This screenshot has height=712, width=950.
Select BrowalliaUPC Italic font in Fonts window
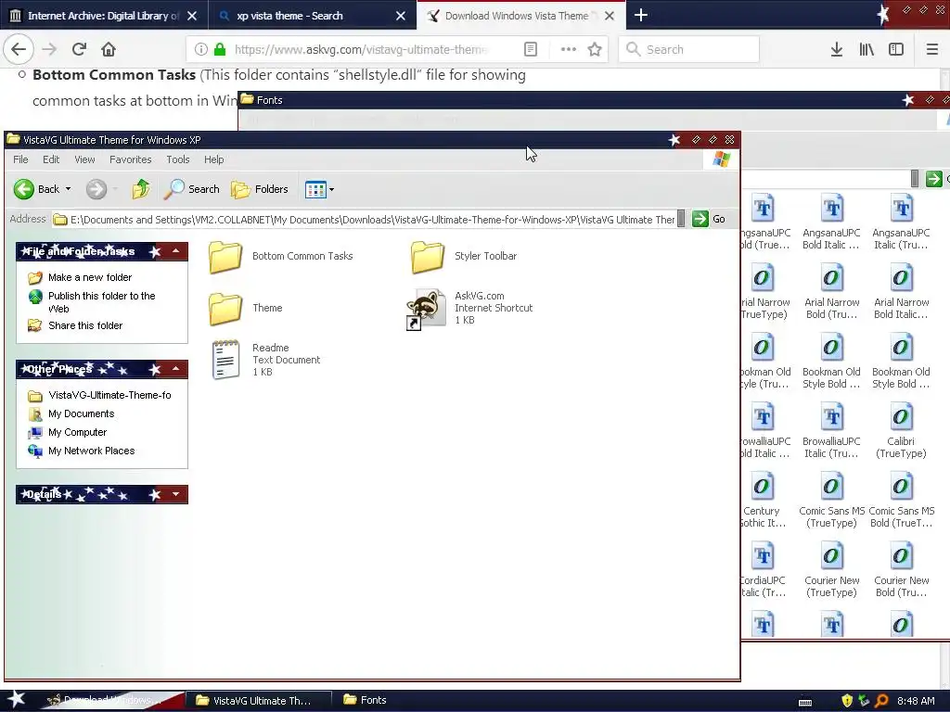pos(831,430)
